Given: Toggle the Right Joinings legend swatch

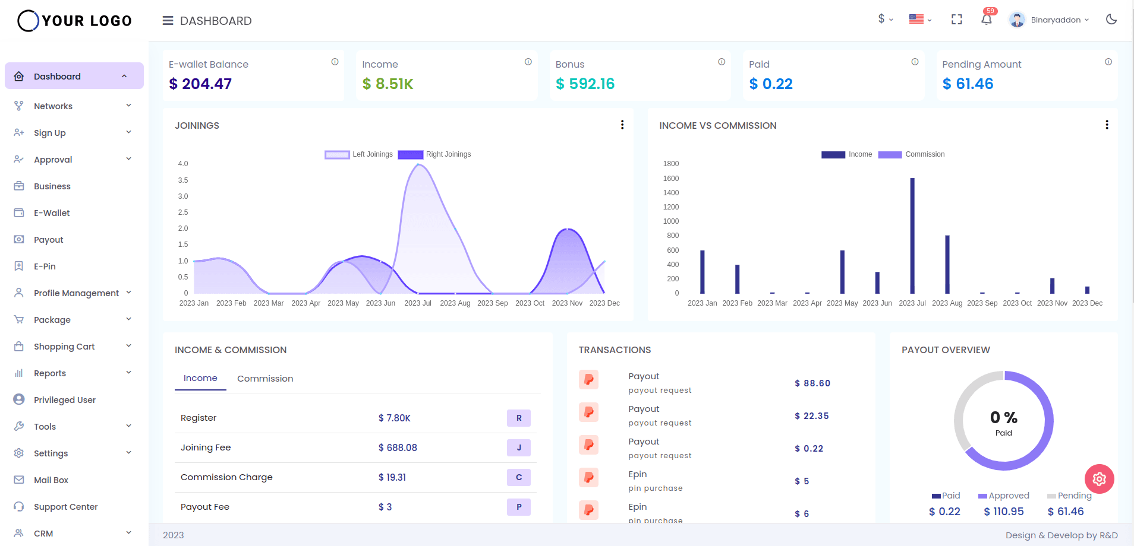Looking at the screenshot, I should pos(411,154).
